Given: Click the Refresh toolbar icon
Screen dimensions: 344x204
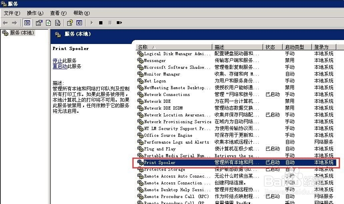Looking at the screenshot, I should tap(48, 23).
